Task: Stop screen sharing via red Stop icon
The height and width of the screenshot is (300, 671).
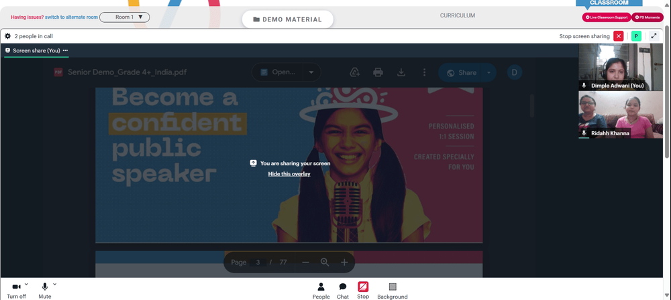Action: [363, 291]
